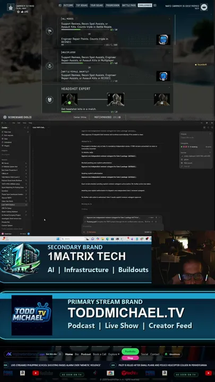Open the All Modes blue reward badge
Viewport: 215px width, 382px height.
(x=163, y=39)
